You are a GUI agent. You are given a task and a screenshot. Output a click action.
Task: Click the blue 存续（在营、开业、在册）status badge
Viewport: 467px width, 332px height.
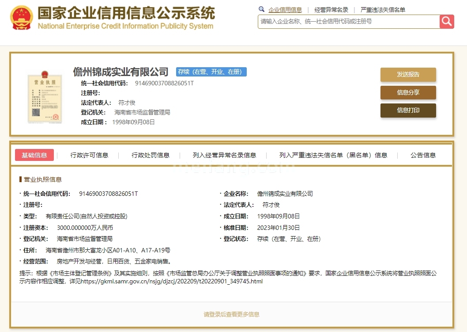pos(211,72)
